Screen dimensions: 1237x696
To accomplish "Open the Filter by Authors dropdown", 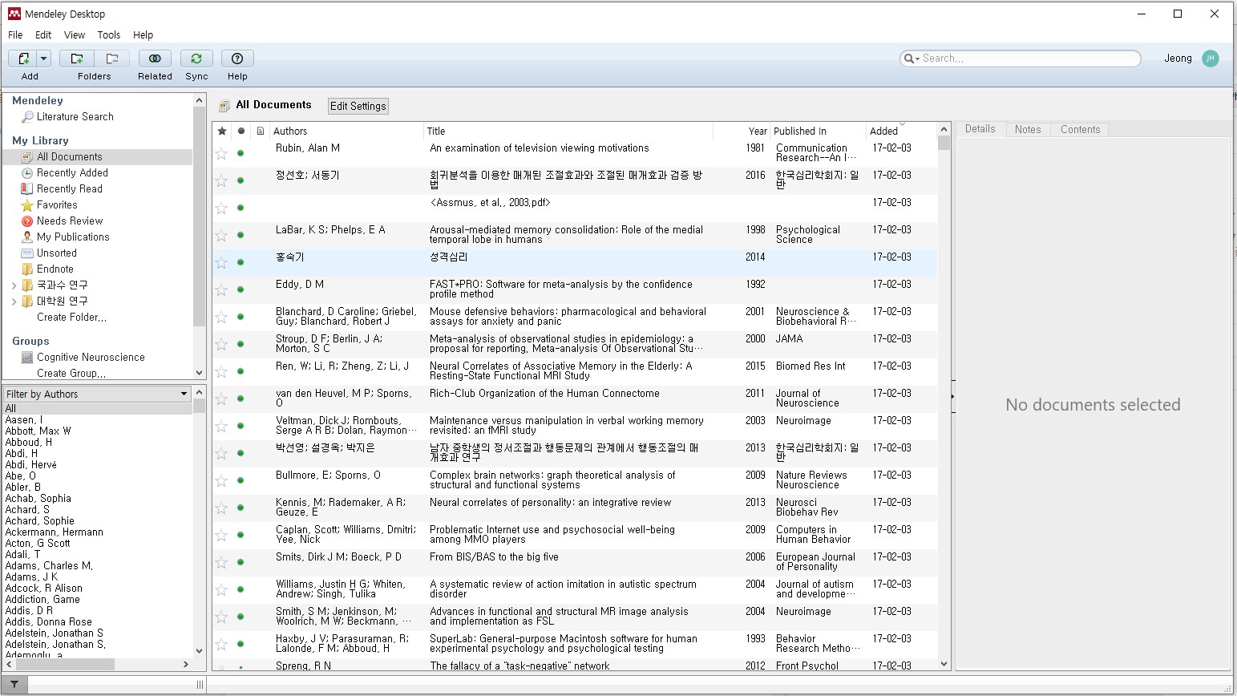I will 97,394.
